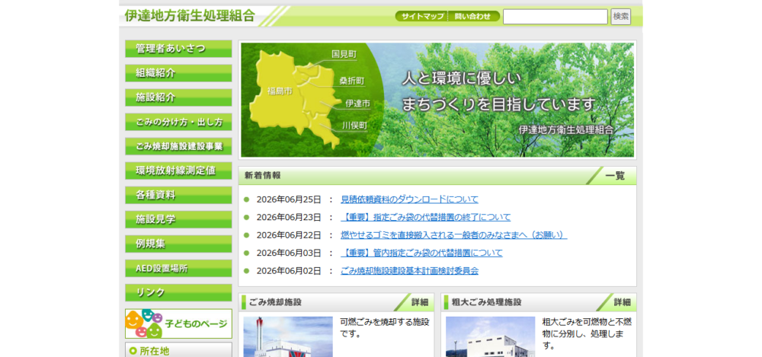Open 各種資料 sidebar item
Screen dimensions: 762x357
(178, 196)
